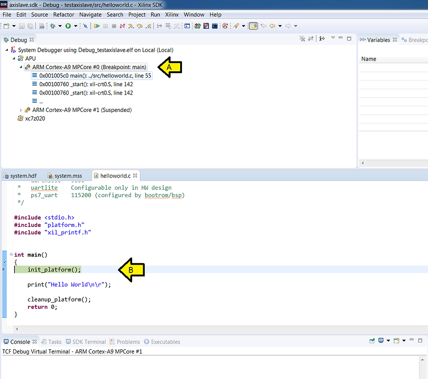Enable Instruction Stepping Mode in Debug view
The height and width of the screenshot is (379, 428).
(322, 39)
